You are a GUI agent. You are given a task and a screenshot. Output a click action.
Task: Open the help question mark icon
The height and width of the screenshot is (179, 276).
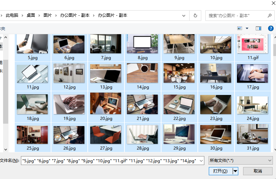pyautogui.click(x=271, y=28)
